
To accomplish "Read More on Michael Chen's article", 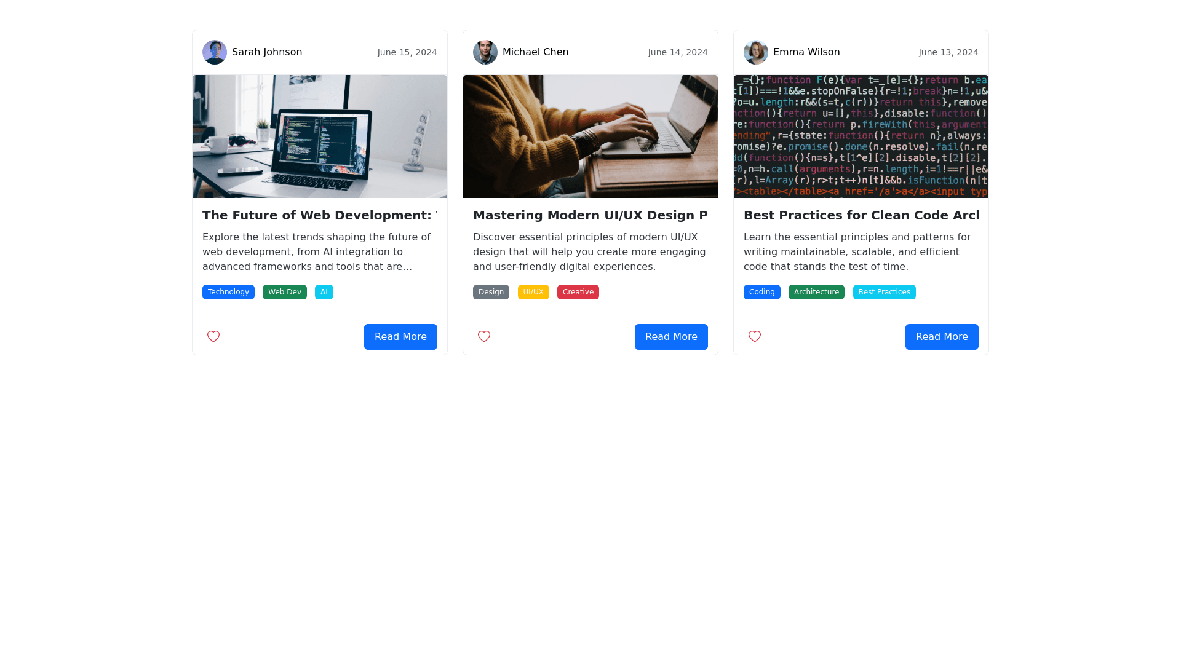I will (x=671, y=337).
